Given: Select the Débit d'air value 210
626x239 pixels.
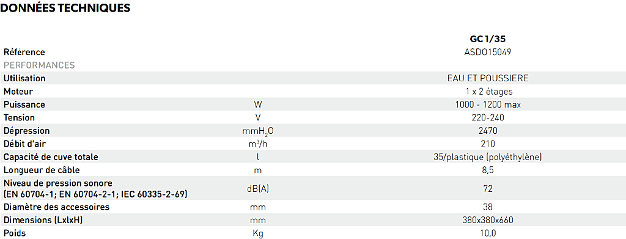Looking at the screenshot, I should (488, 144).
